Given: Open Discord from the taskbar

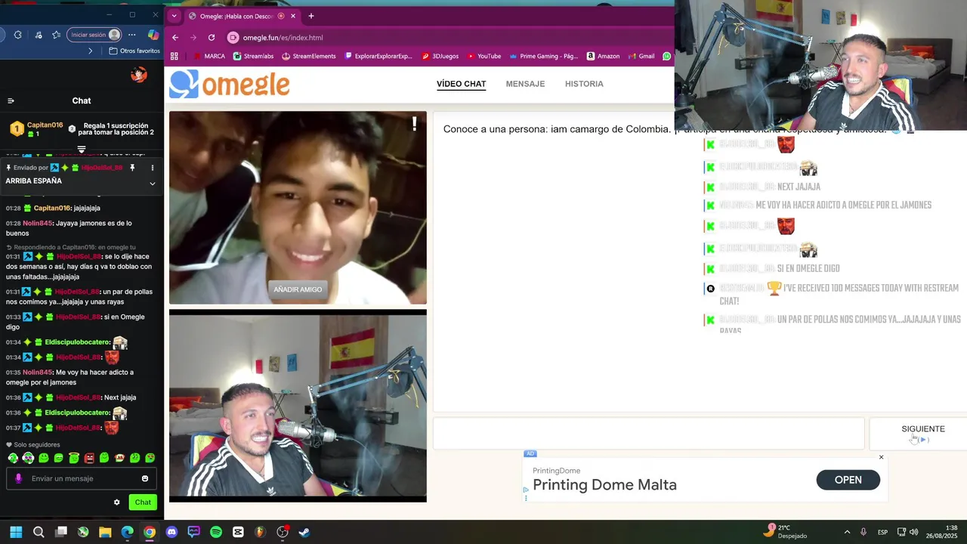Looking at the screenshot, I should point(171,532).
